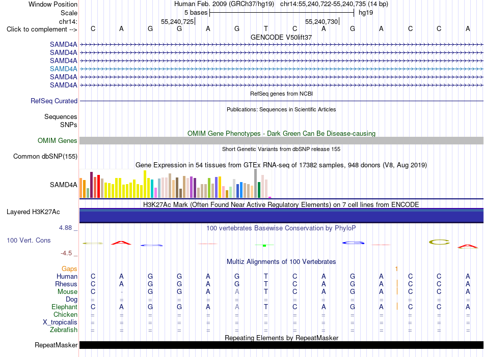Click the gray OMIM Genes track bar

pyautogui.click(x=282, y=141)
